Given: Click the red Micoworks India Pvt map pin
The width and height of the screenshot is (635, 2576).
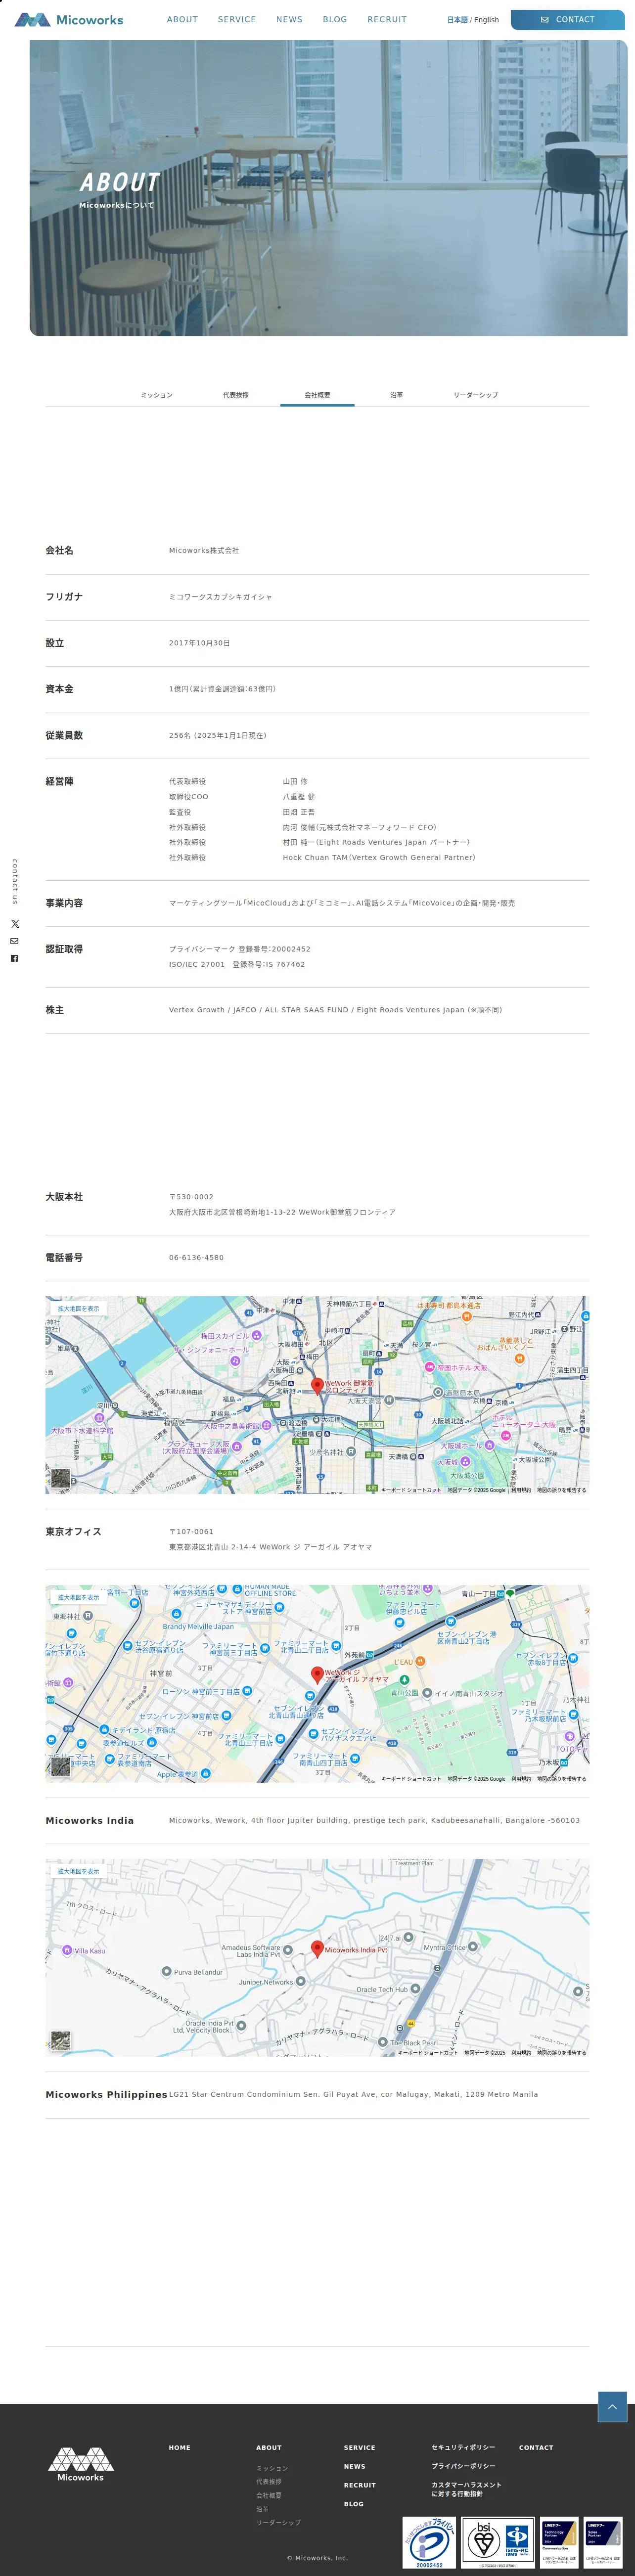Looking at the screenshot, I should 317,1948.
